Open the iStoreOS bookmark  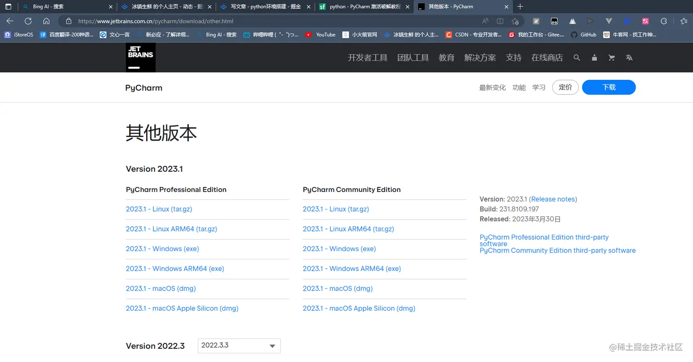(x=19, y=34)
